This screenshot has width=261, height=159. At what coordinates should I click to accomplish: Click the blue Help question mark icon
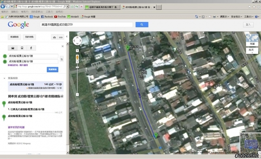coord(257,17)
